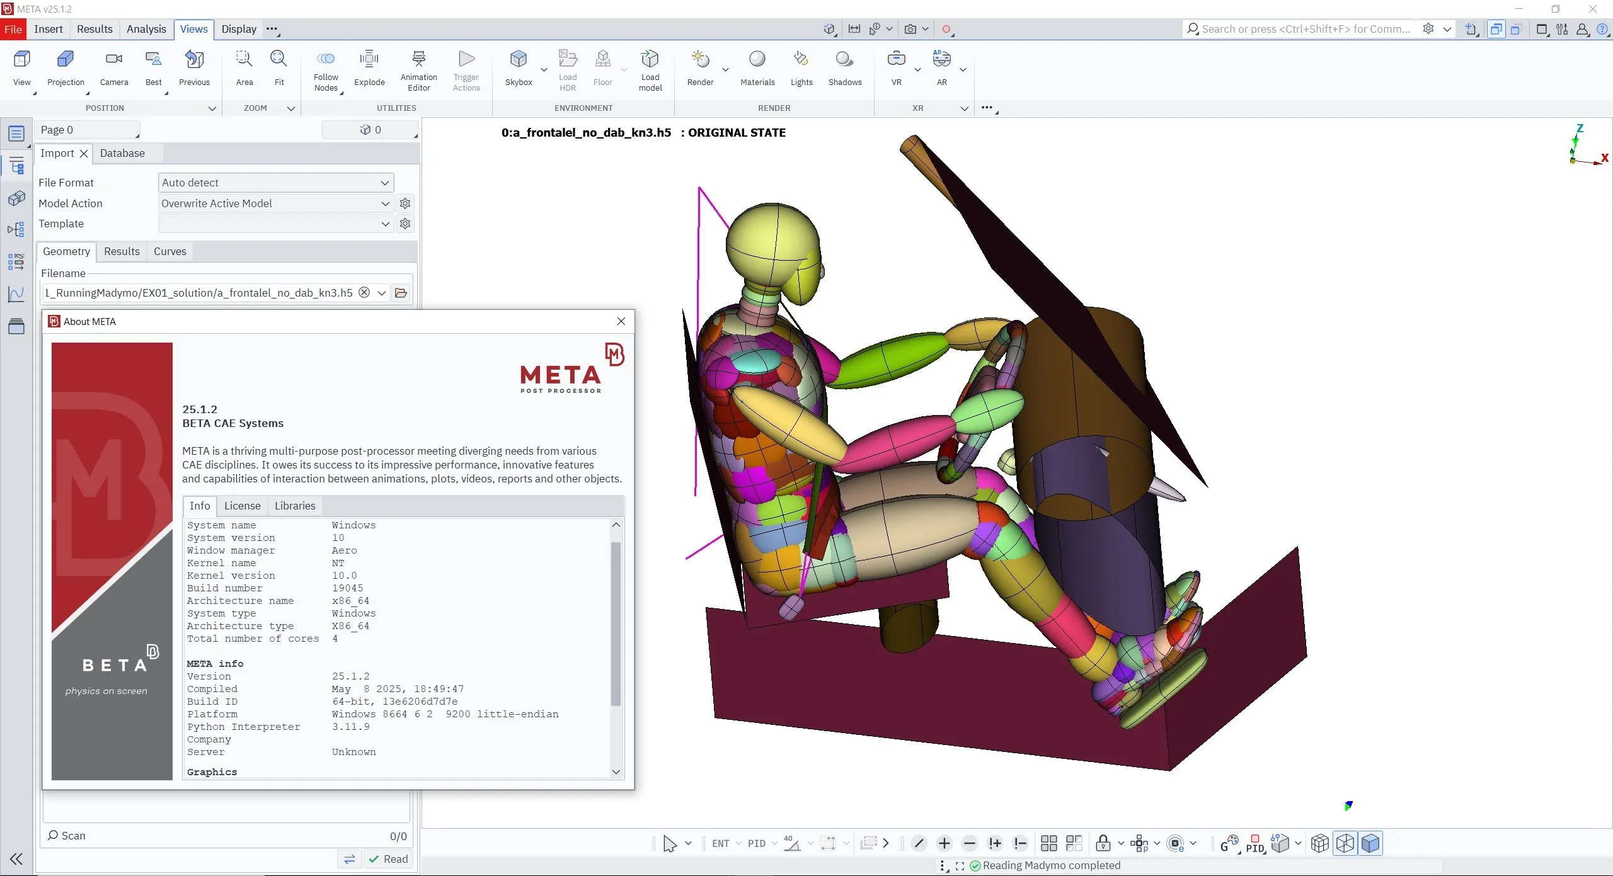Open Shadows settings
Screen dimensions: 1613x876
tap(845, 68)
